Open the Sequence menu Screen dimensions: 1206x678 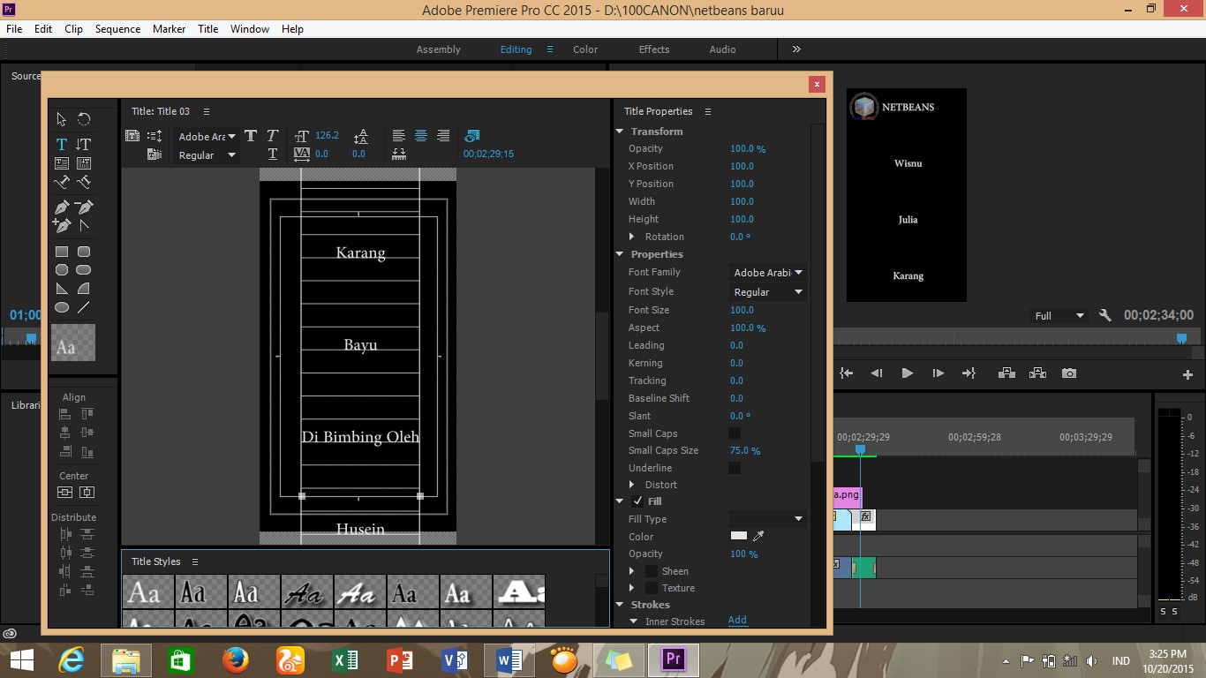[117, 29]
